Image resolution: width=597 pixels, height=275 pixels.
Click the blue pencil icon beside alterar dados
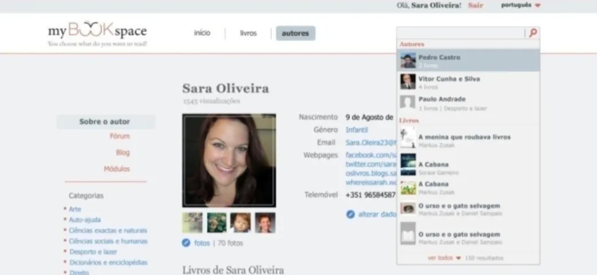pyautogui.click(x=351, y=214)
